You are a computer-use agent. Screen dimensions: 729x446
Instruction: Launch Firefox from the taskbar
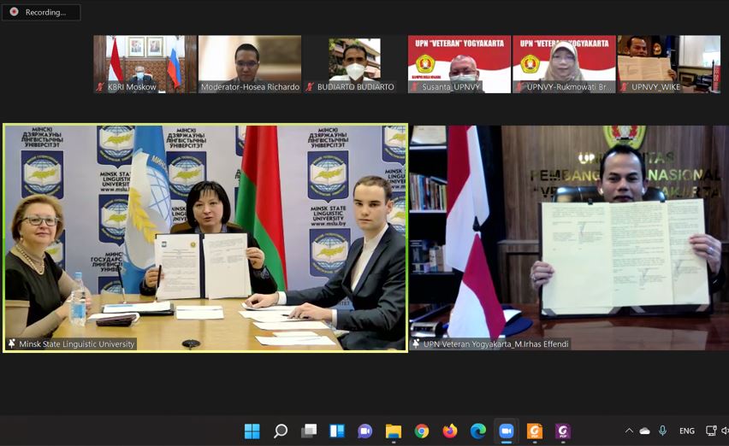pos(450,431)
